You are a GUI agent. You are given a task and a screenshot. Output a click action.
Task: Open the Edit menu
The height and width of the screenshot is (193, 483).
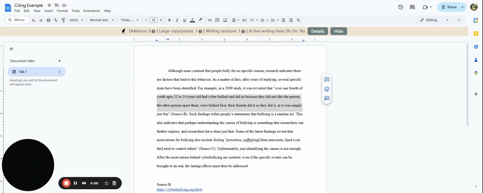pos(27,11)
